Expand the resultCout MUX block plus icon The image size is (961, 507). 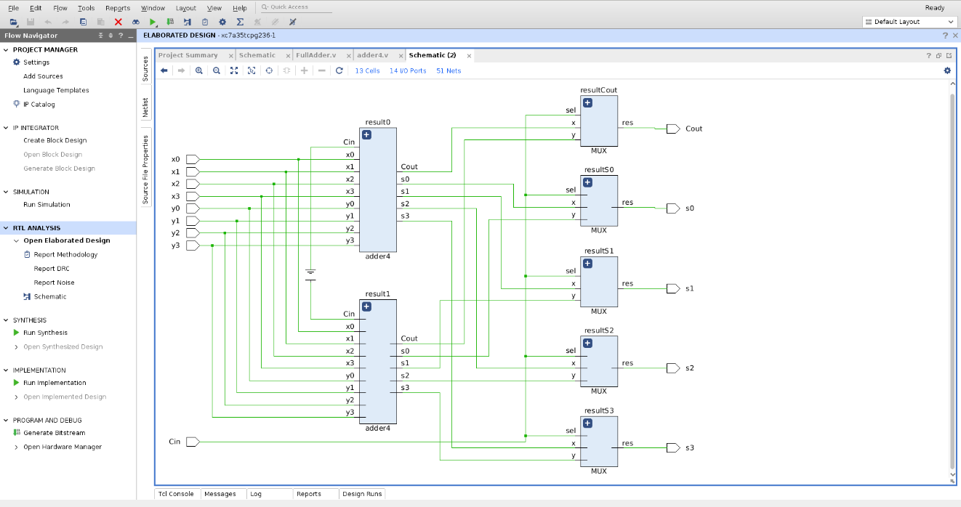click(587, 102)
